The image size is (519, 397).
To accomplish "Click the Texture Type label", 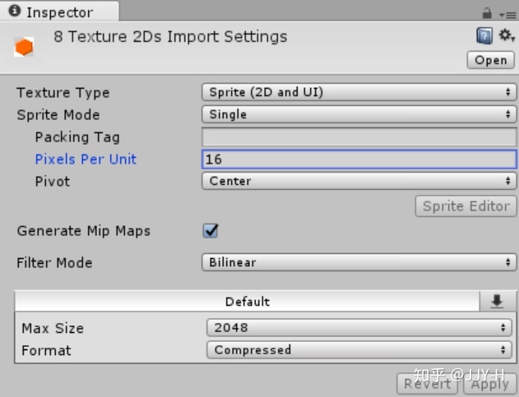I will coord(63,93).
